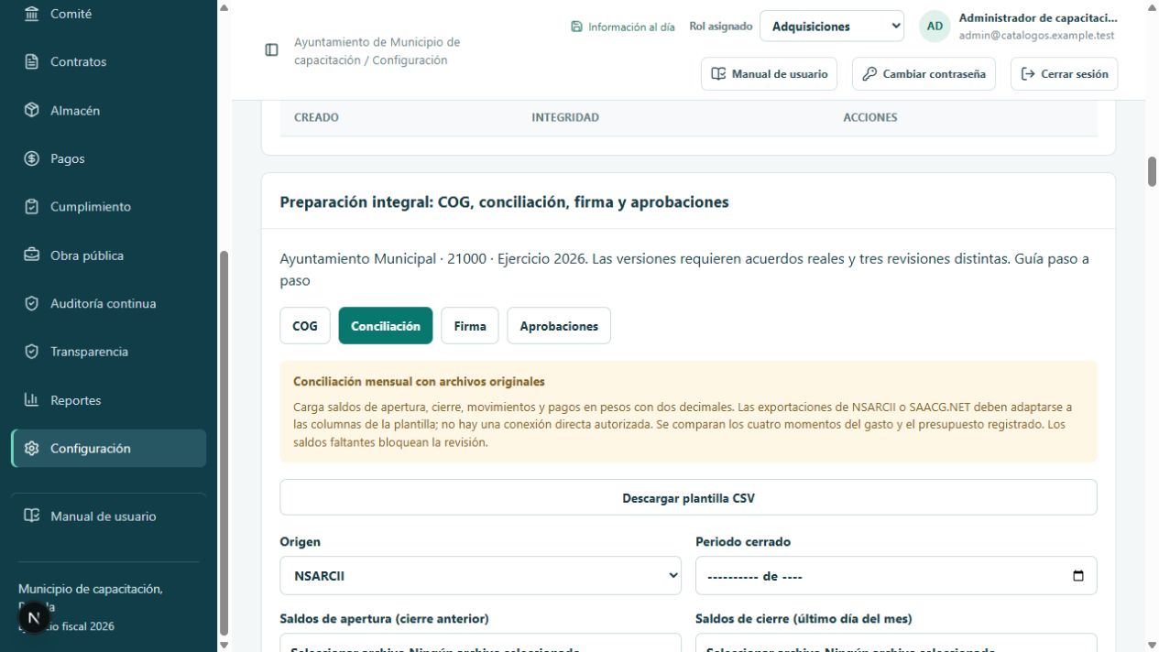Click the Comité bank icon in sidebar
The image size is (1159, 652).
pos(32,14)
